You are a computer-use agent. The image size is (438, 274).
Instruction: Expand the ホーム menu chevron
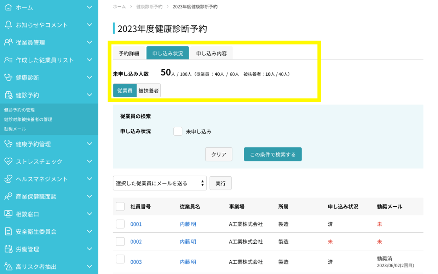point(90,7)
